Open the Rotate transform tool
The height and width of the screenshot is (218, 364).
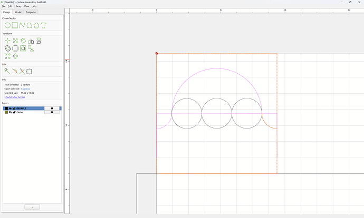pos(23,41)
